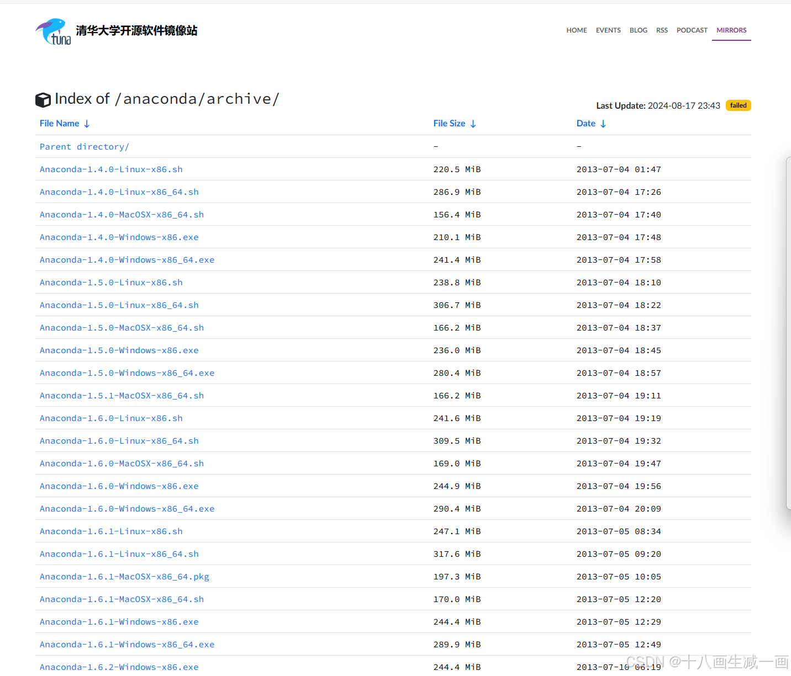Click the site title 清华大学开源软件镜像站
791x676 pixels.
136,30
